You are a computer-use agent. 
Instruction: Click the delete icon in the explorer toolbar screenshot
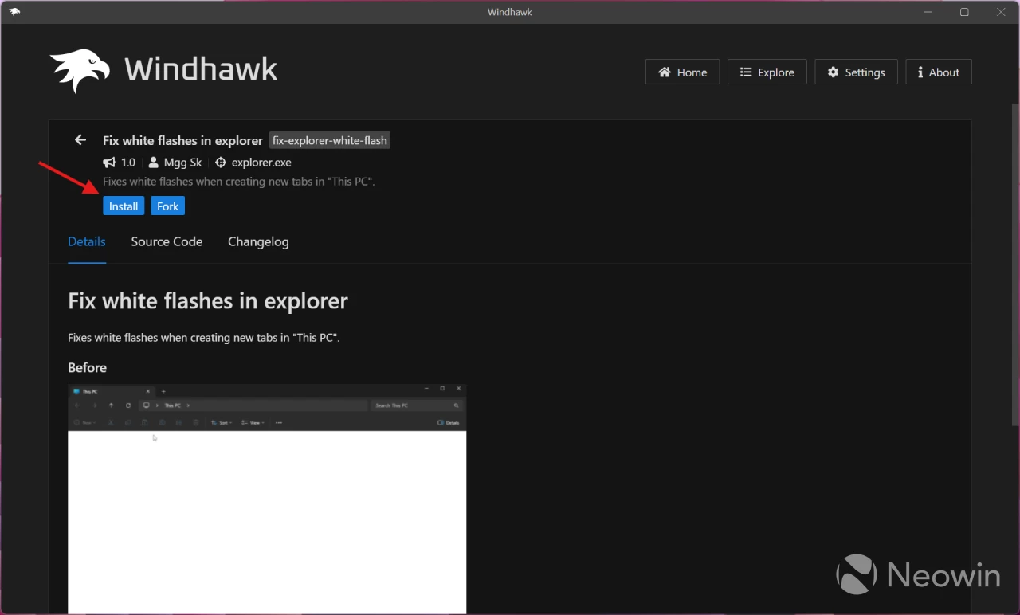pos(195,422)
